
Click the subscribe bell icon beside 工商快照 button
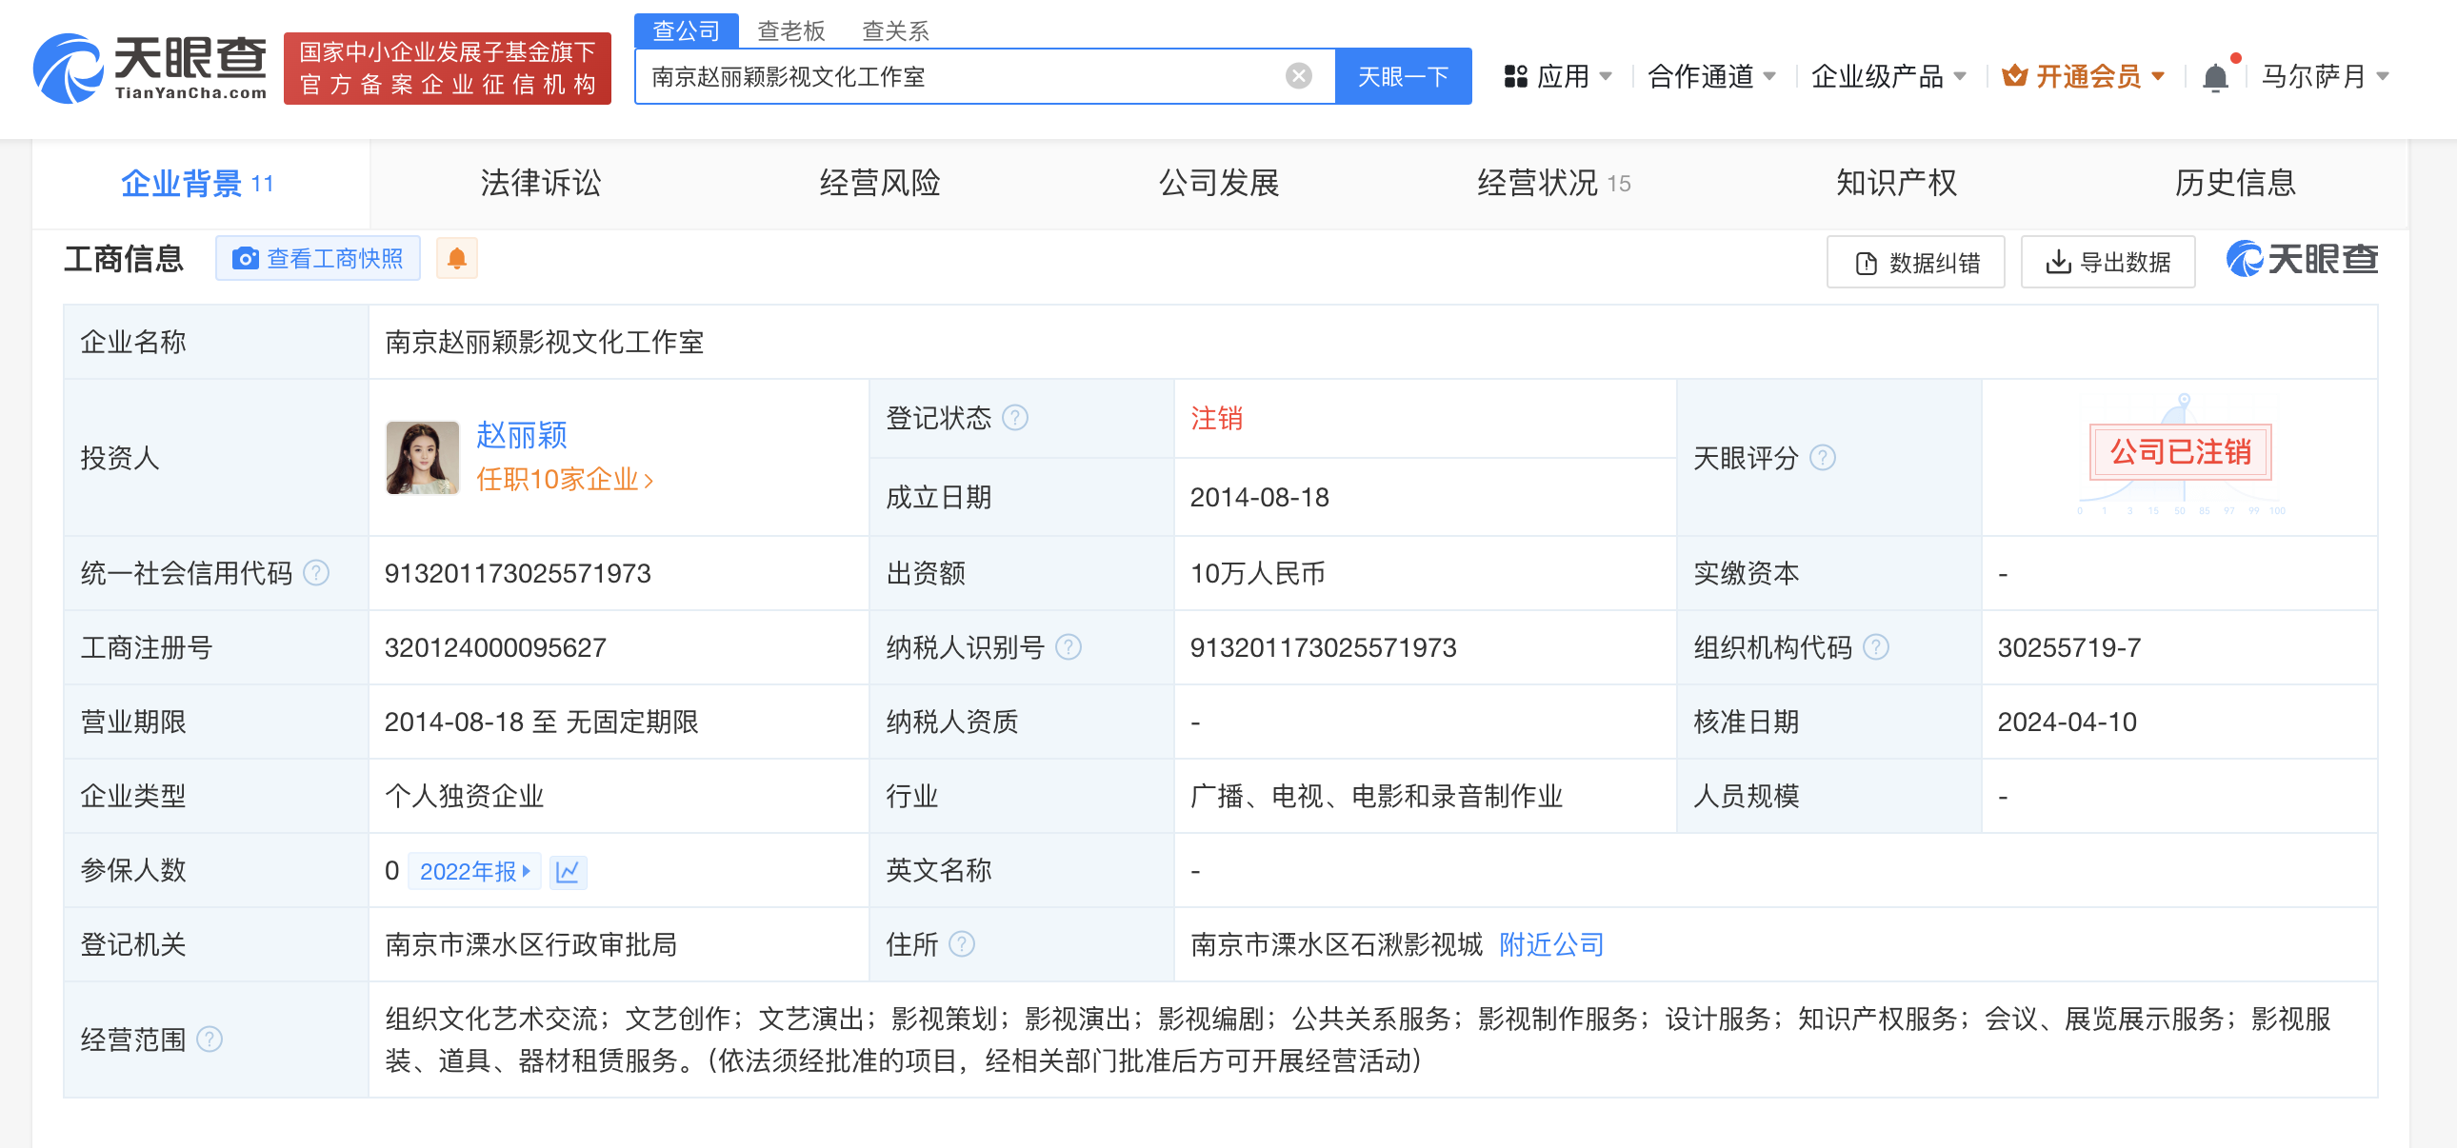(x=457, y=258)
